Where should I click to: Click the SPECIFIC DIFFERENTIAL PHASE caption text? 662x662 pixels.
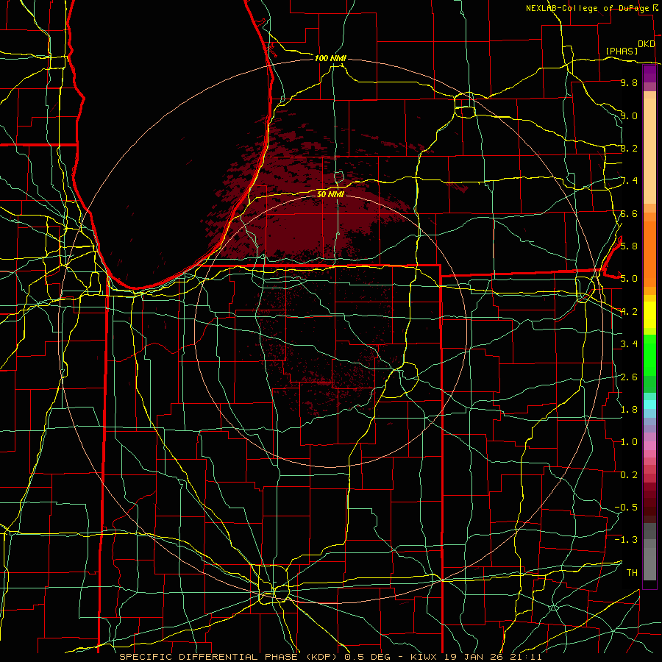click(210, 657)
